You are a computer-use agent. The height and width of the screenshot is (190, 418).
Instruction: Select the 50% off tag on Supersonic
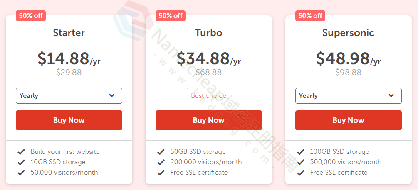tap(310, 16)
